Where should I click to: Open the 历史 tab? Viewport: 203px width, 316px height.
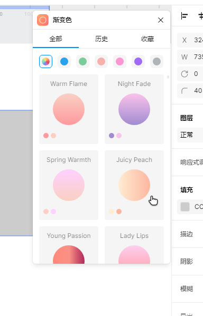pos(101,39)
